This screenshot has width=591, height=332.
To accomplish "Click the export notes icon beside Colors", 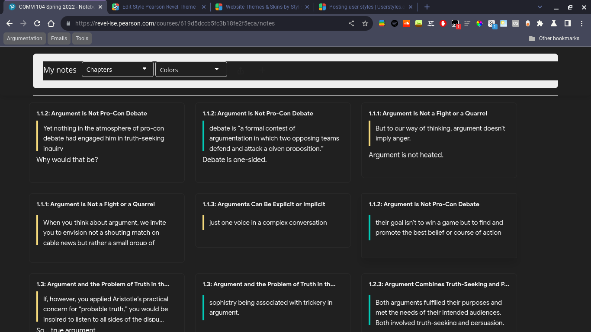I will tap(241, 70).
